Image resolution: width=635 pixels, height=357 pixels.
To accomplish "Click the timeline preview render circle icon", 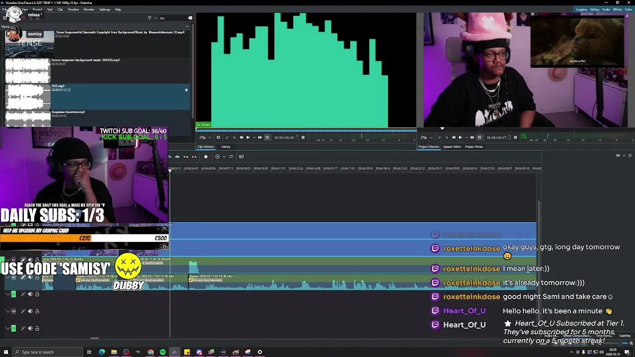I will (217, 157).
